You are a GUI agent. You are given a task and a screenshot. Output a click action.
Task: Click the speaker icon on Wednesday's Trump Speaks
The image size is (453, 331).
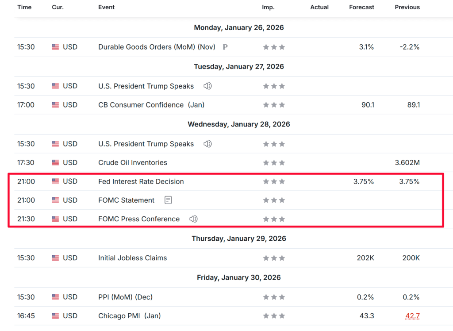[x=207, y=144]
